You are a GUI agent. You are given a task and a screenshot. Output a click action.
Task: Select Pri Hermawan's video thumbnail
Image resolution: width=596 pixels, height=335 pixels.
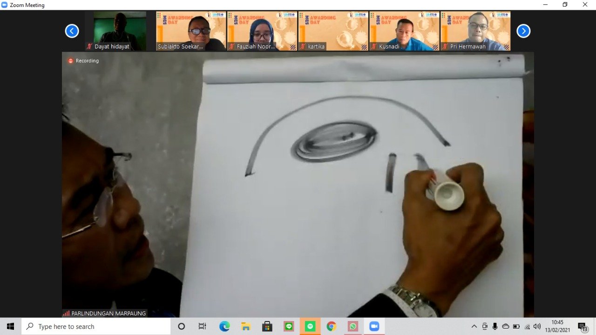coord(475,31)
